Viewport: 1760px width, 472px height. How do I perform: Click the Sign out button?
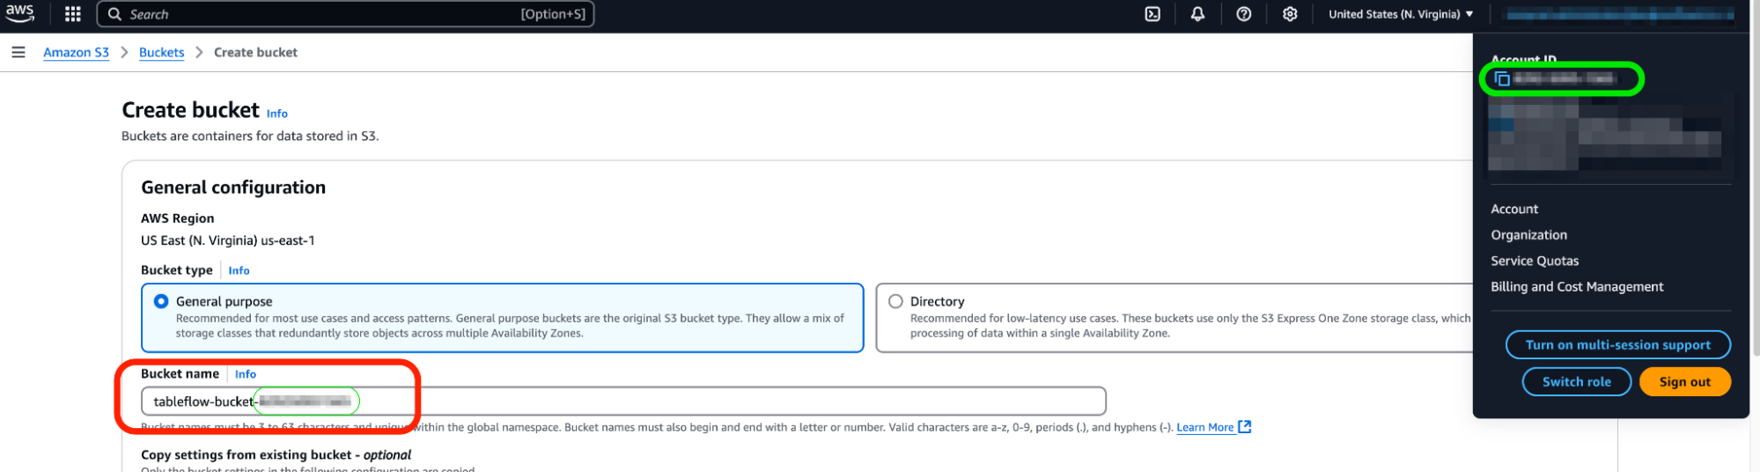[x=1685, y=382]
